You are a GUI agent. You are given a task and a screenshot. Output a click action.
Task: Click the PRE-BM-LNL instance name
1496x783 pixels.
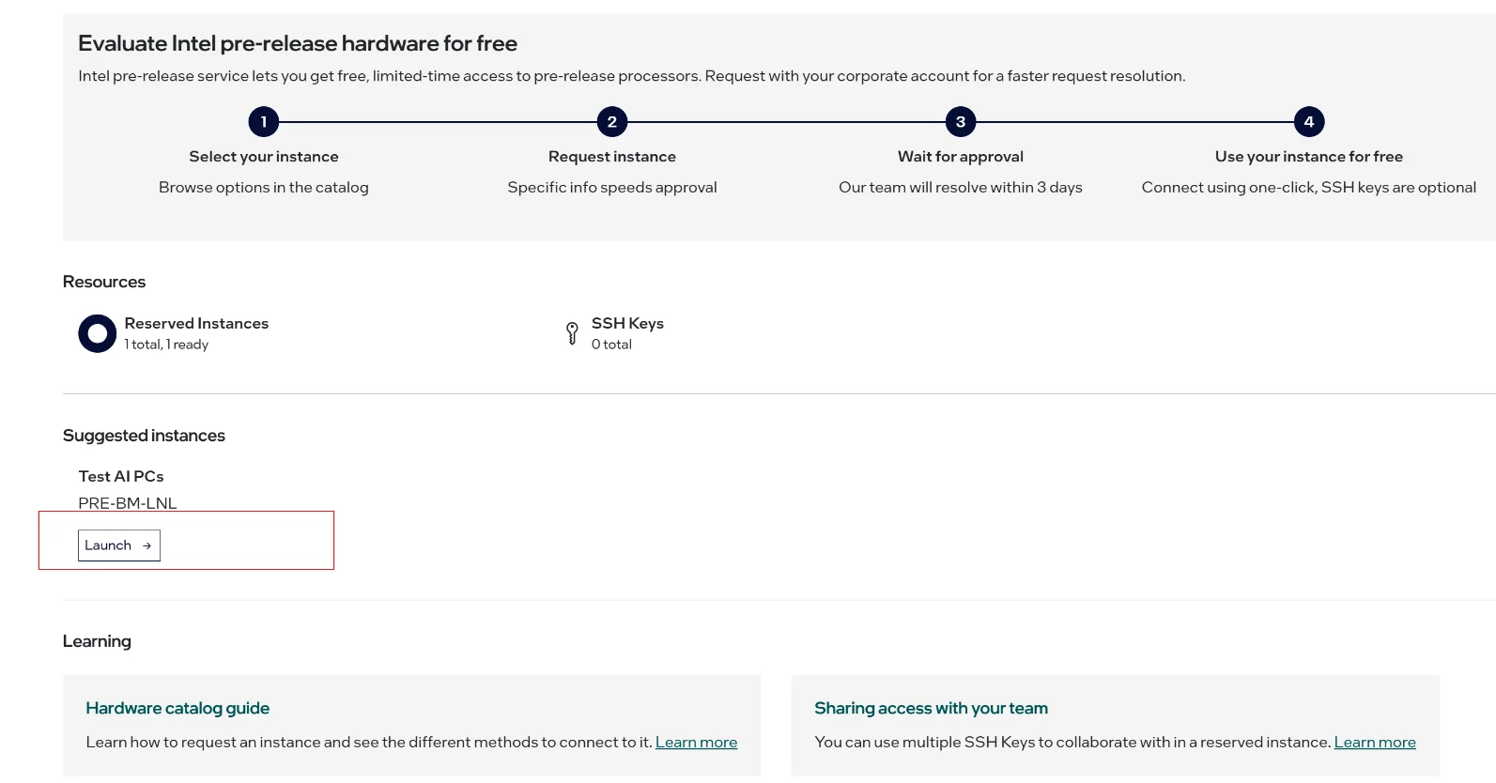(x=128, y=503)
